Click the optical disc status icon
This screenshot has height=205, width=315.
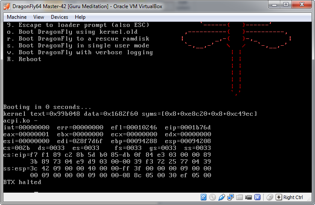pyautogui.click(x=213, y=197)
